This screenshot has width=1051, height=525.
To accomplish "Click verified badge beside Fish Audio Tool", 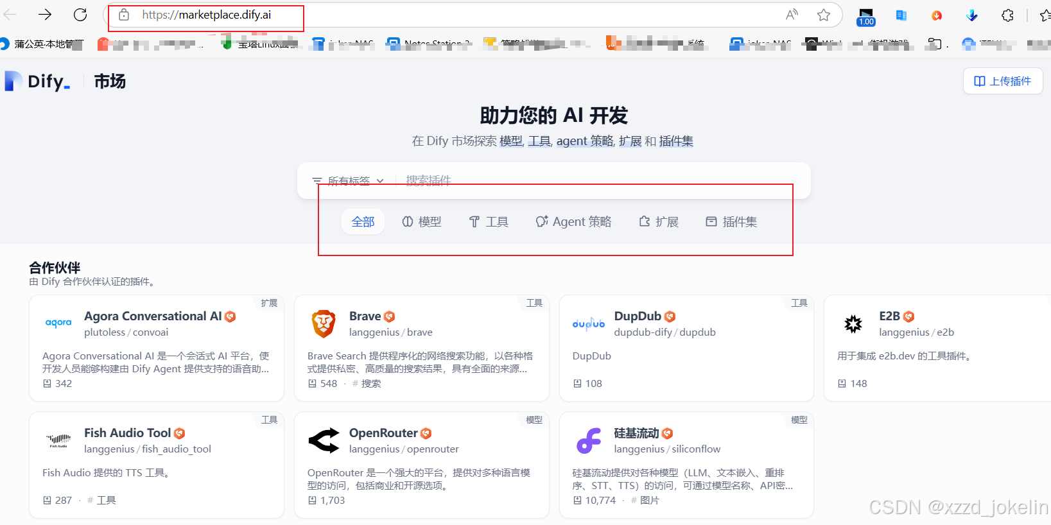I will 179,433.
